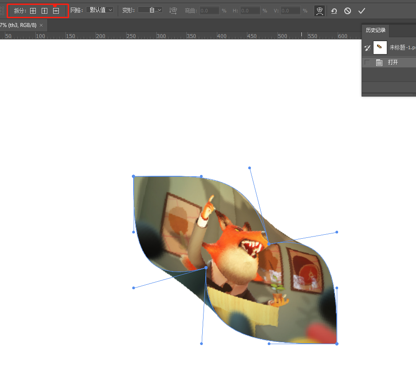The image size is (416, 384).
Task: Select the th3, RGB/8 document tab
Action: tap(19, 25)
